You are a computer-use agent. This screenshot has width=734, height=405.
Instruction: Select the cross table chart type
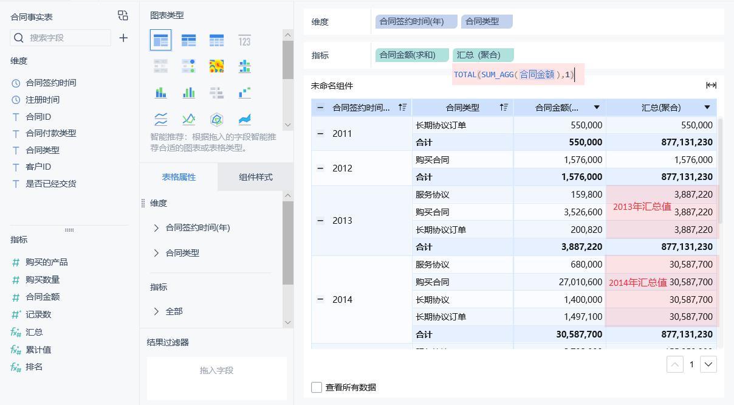pos(189,41)
